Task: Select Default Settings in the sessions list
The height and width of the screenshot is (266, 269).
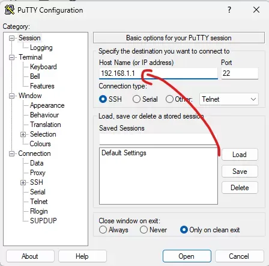Action: pos(124,153)
